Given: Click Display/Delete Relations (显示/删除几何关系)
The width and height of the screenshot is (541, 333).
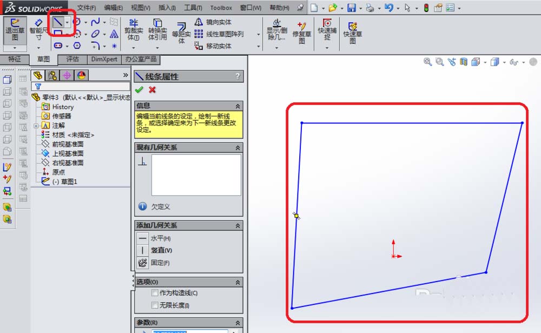Looking at the screenshot, I should click(x=276, y=30).
